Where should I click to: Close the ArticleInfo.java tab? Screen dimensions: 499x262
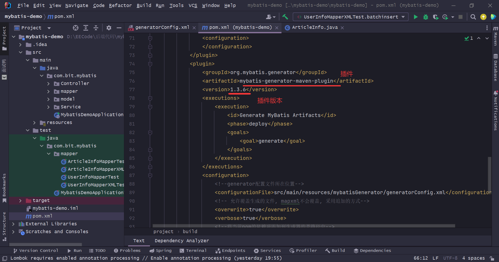click(x=342, y=28)
